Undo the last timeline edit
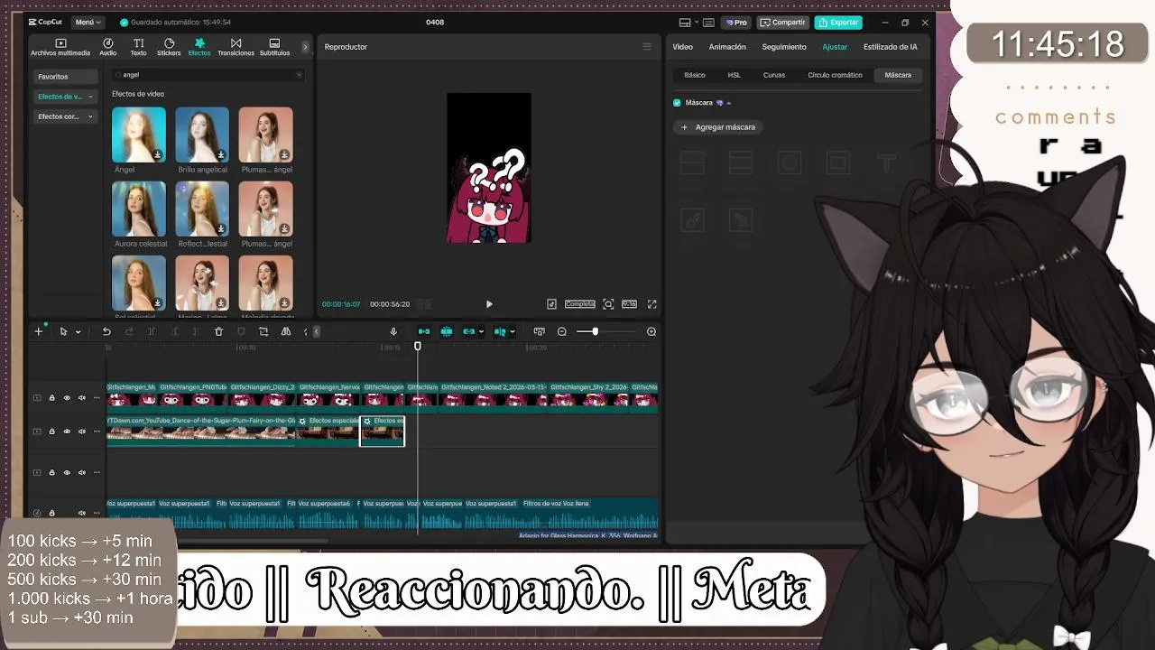Image resolution: width=1155 pixels, height=650 pixels. [x=106, y=331]
